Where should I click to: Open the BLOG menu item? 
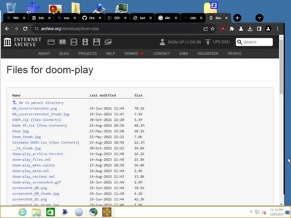pyautogui.click(x=64, y=54)
